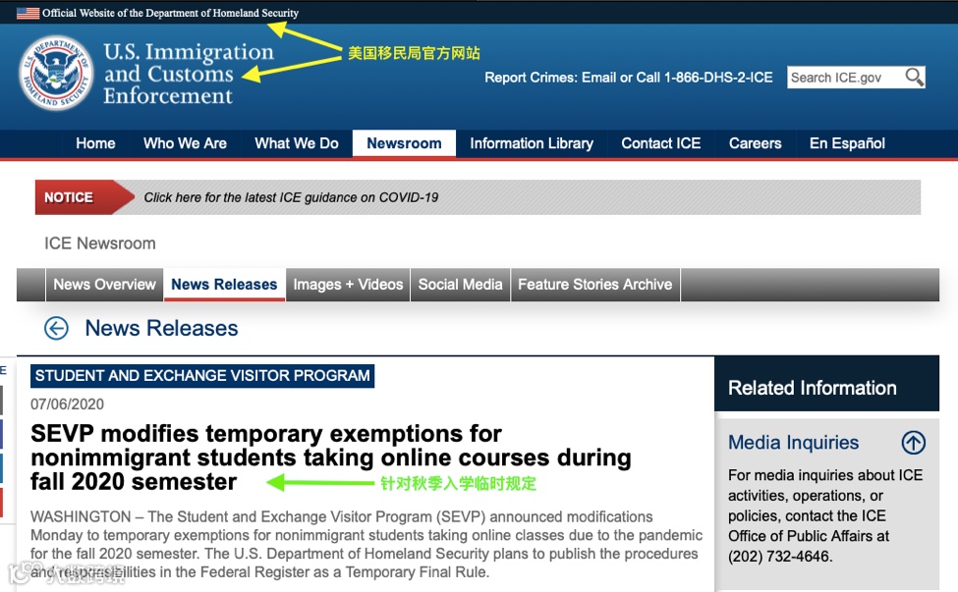Open the Home menu item
Viewport: 958px width, 592px height.
pyautogui.click(x=95, y=143)
